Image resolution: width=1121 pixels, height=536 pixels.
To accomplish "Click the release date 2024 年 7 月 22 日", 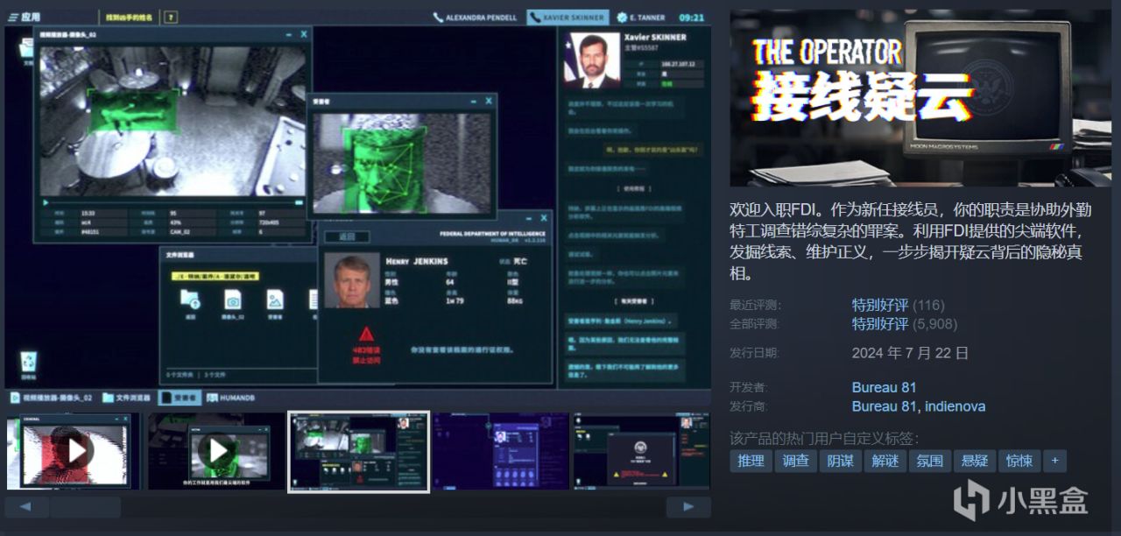I will (x=910, y=353).
